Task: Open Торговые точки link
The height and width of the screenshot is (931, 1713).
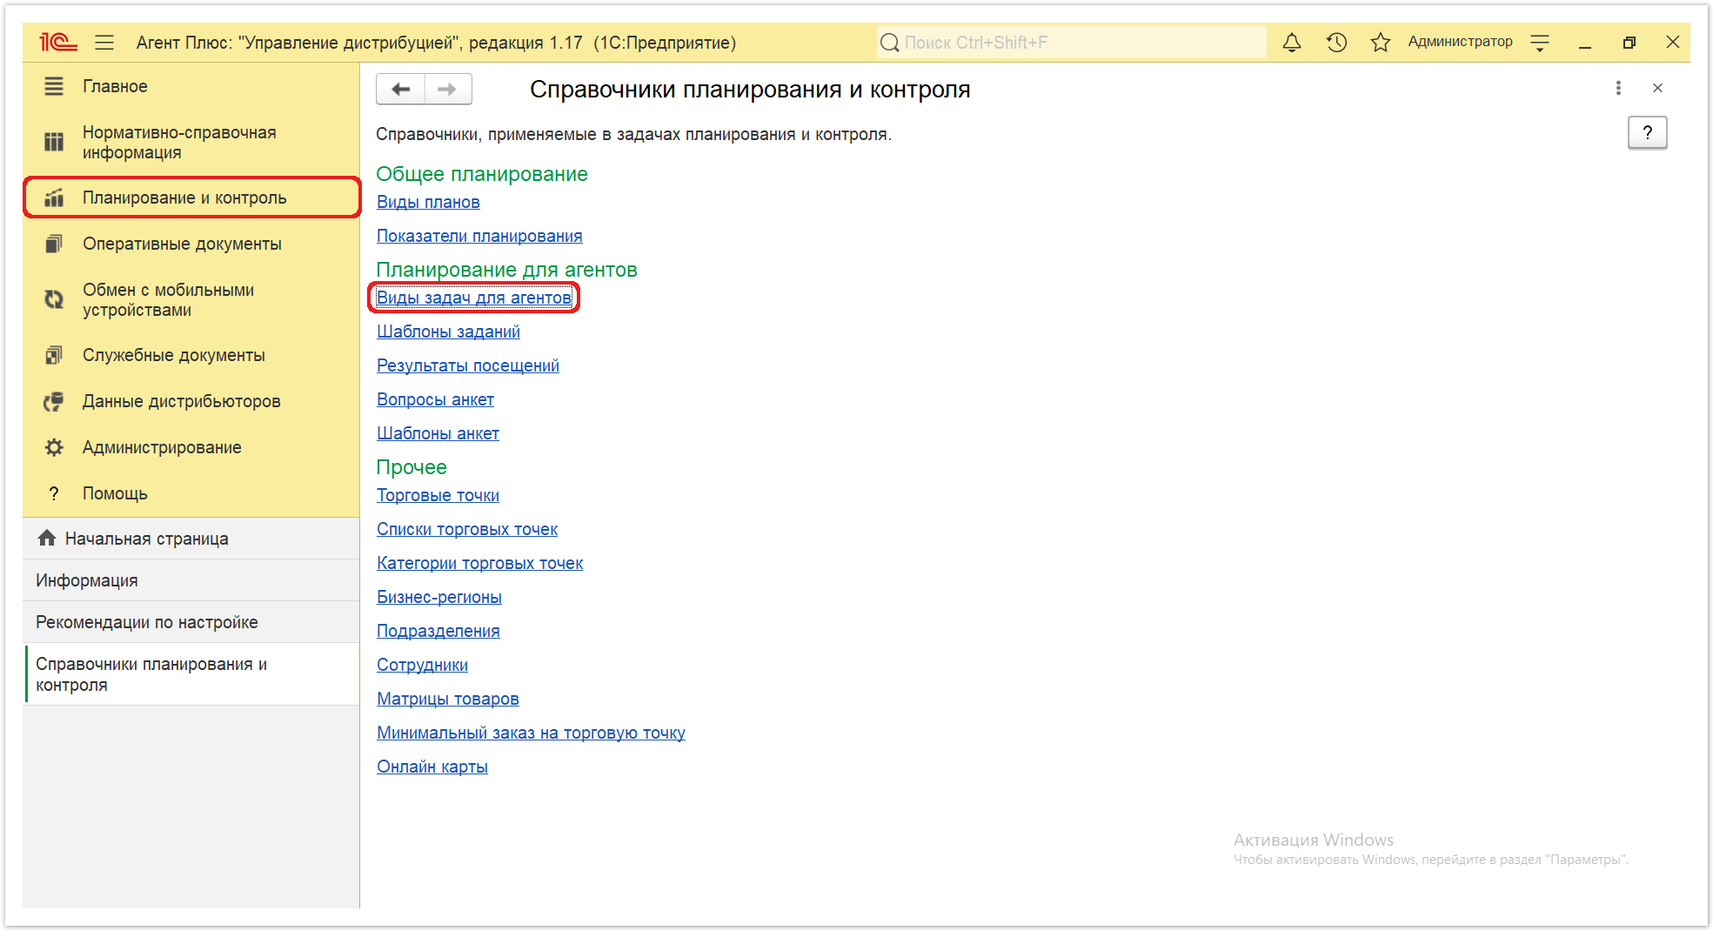Action: [x=438, y=495]
